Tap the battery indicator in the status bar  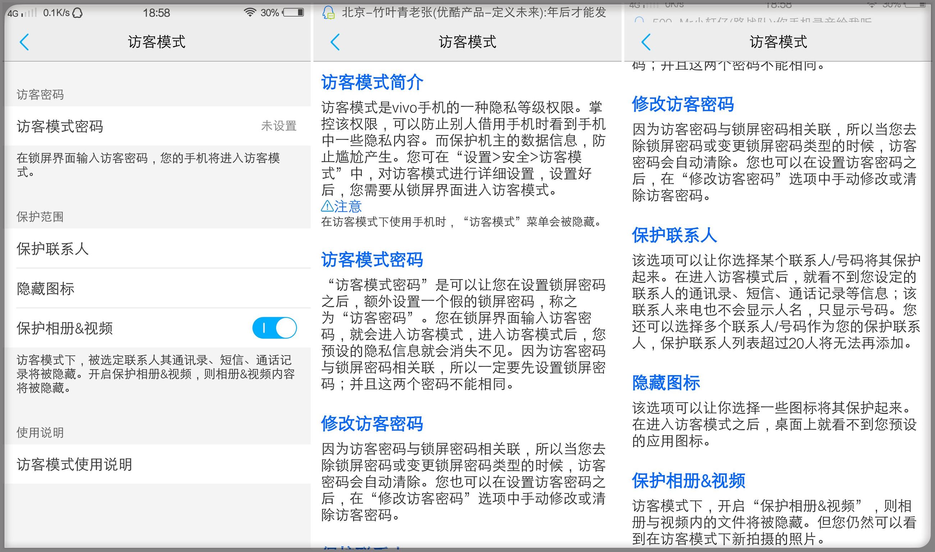293,12
